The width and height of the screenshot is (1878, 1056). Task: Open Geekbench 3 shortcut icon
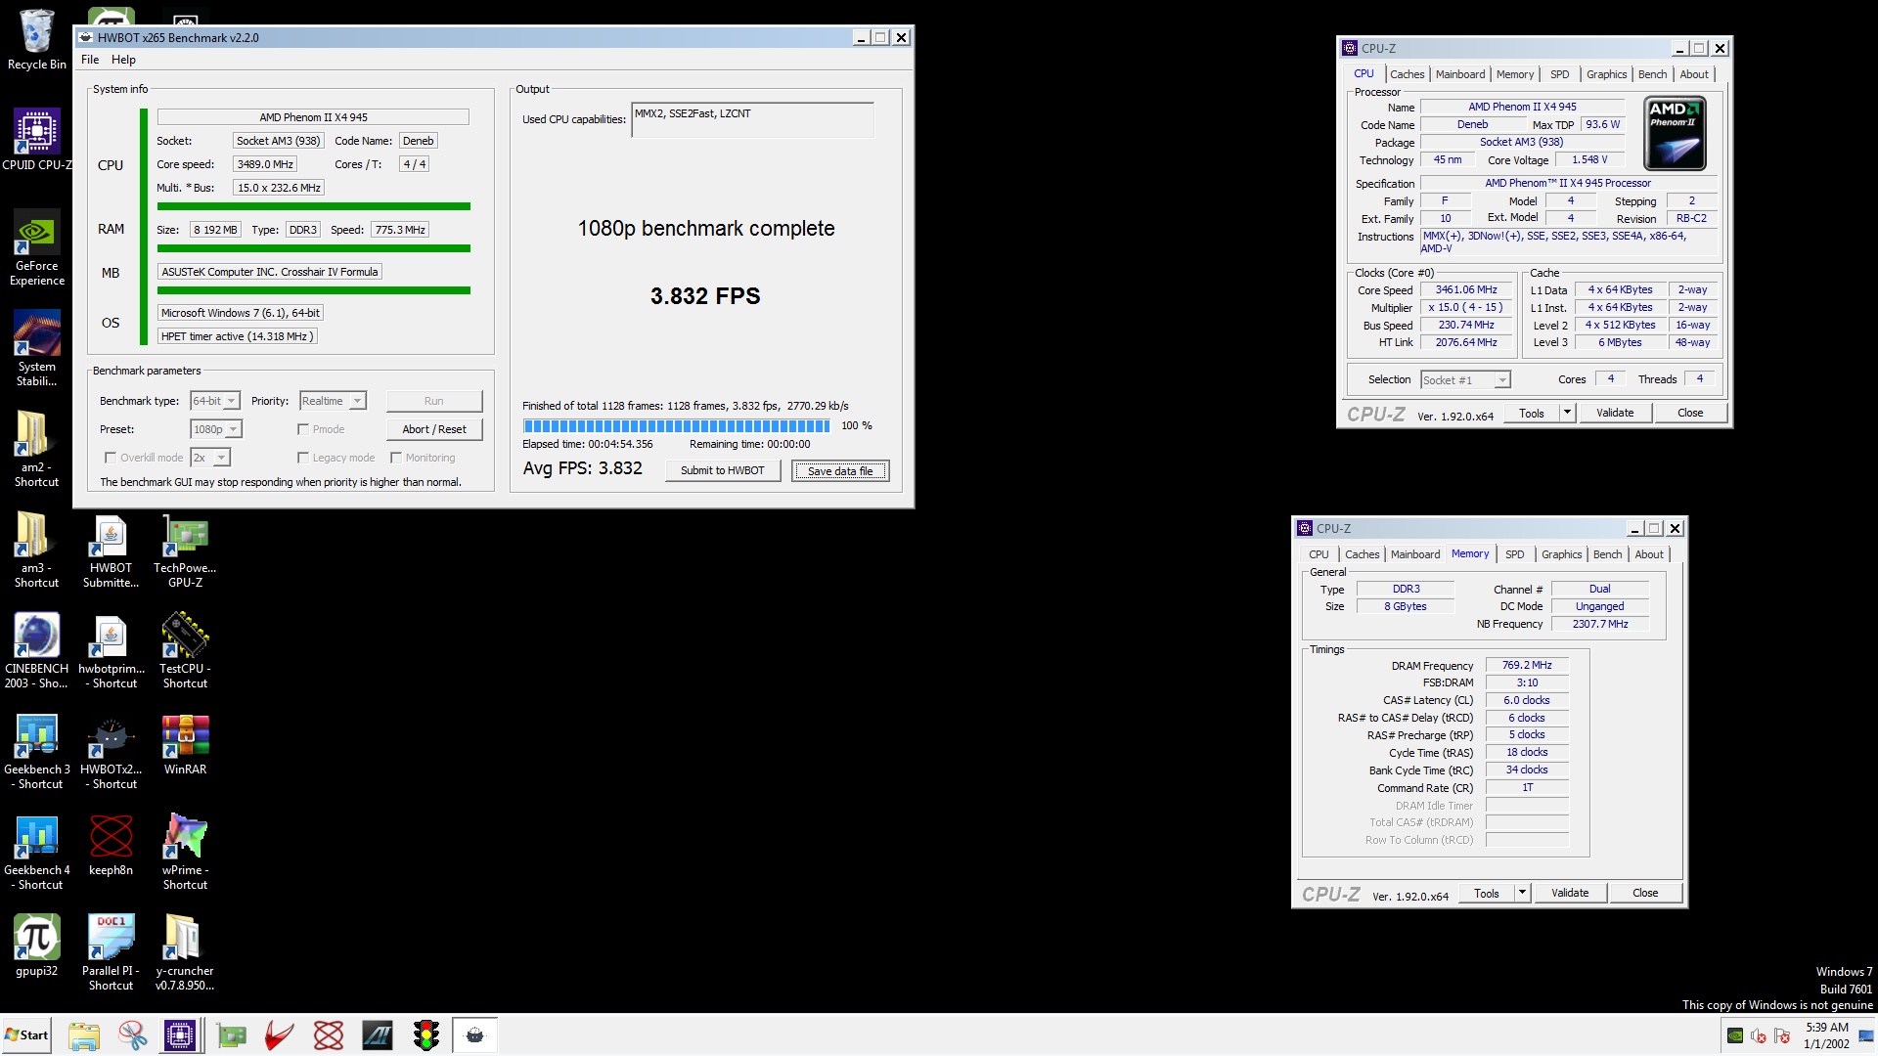[x=36, y=751]
